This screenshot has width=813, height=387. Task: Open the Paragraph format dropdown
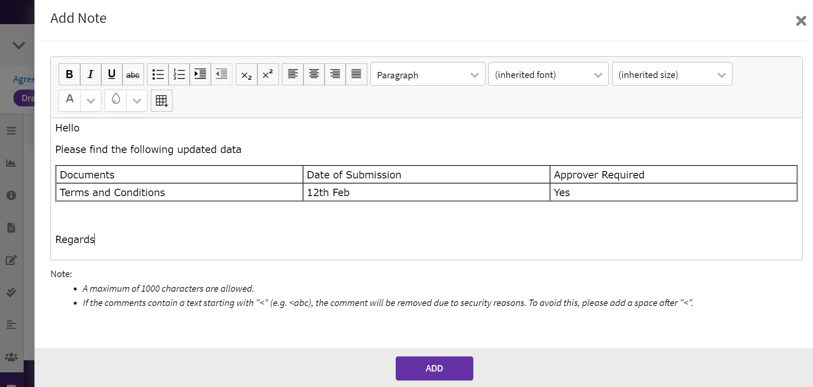pos(427,75)
